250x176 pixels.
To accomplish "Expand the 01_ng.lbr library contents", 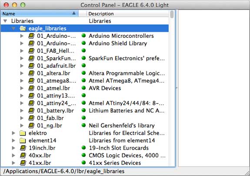I will [22, 126].
